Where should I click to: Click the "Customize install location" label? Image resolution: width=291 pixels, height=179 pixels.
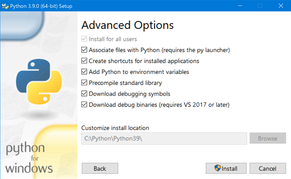pos(115,128)
